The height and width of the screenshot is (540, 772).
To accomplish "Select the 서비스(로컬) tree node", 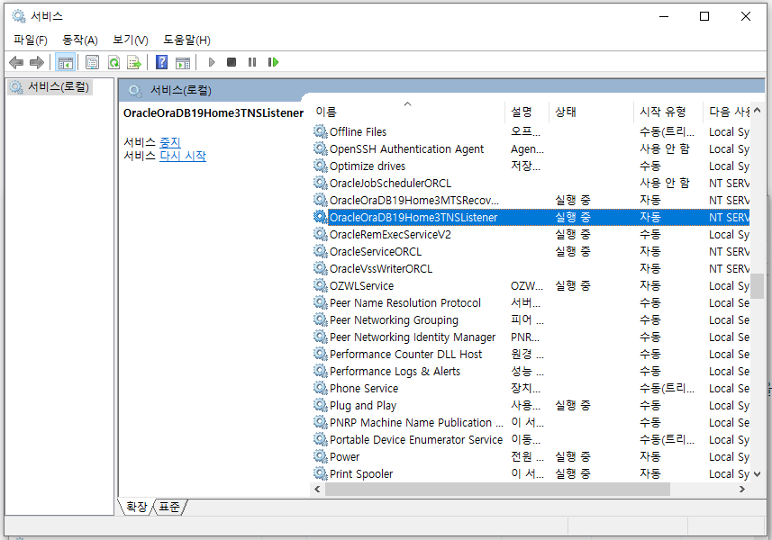I will [x=50, y=87].
